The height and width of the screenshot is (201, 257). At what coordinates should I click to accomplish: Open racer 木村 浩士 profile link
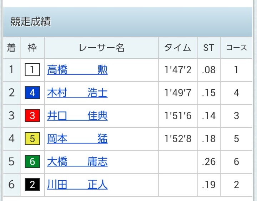click(77, 93)
